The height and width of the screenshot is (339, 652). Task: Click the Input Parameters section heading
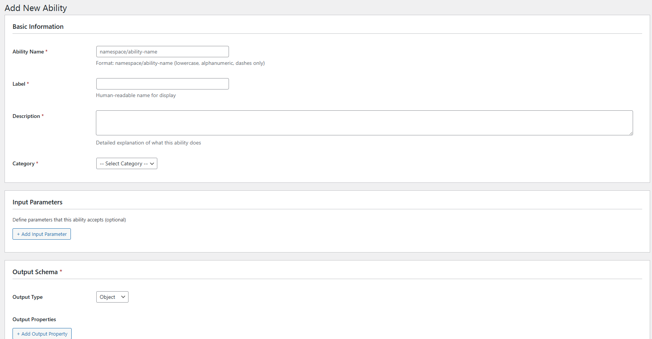point(38,202)
